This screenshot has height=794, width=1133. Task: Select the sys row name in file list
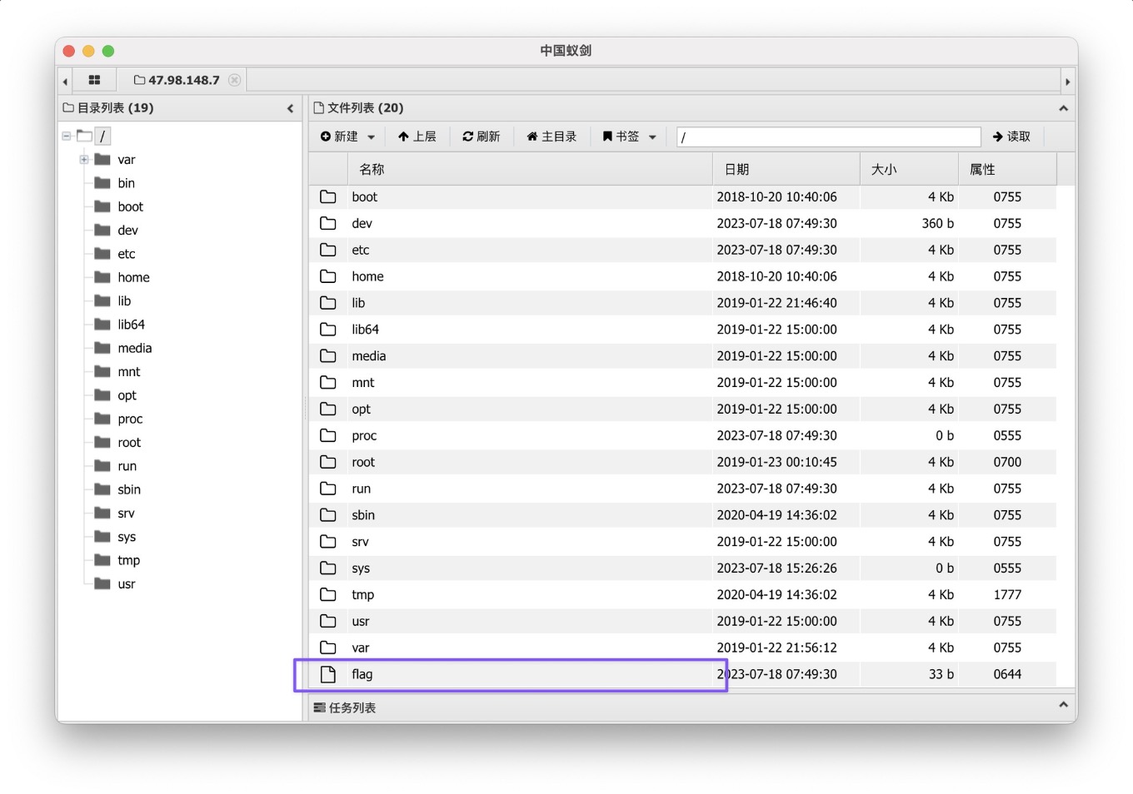point(361,568)
